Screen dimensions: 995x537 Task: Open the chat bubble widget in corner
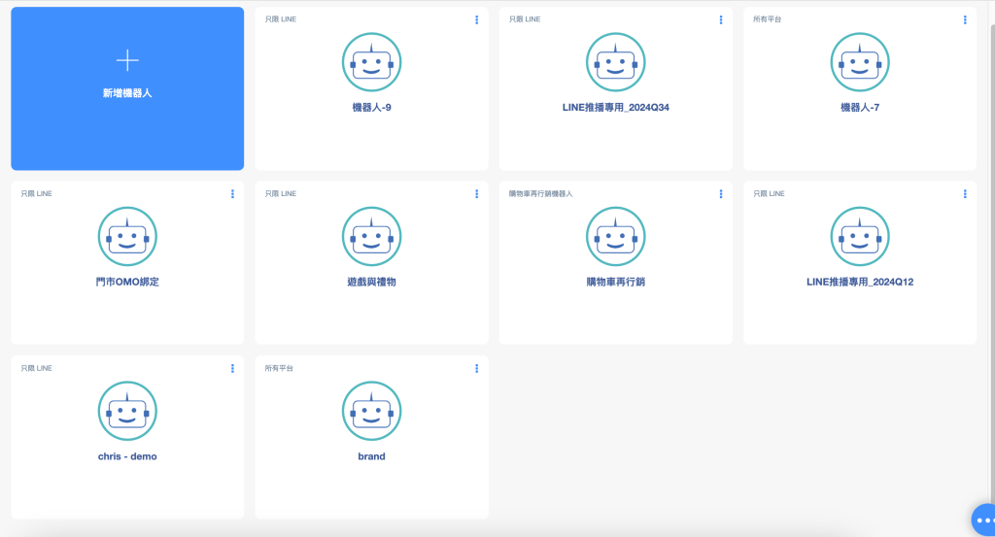(983, 520)
